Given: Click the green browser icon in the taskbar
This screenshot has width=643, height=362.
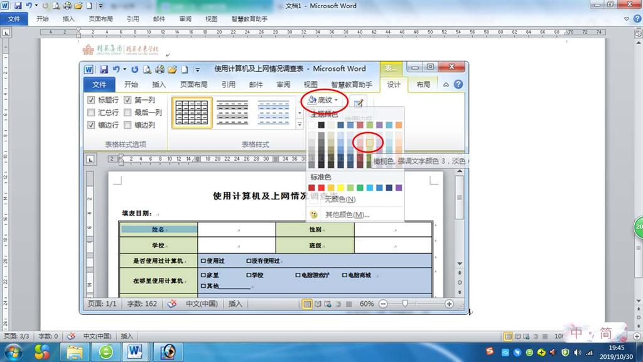Looking at the screenshot, I should pos(106,351).
